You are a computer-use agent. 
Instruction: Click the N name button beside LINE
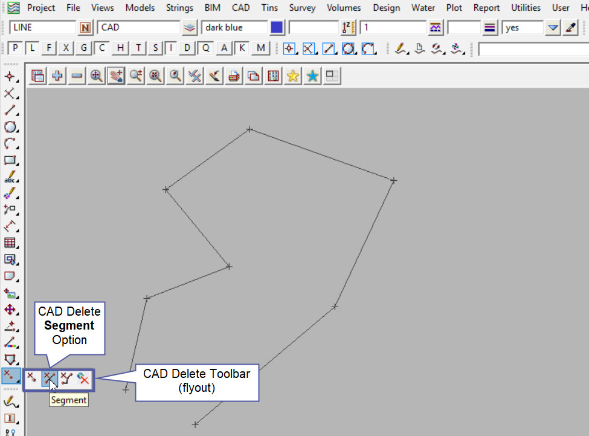pos(85,27)
